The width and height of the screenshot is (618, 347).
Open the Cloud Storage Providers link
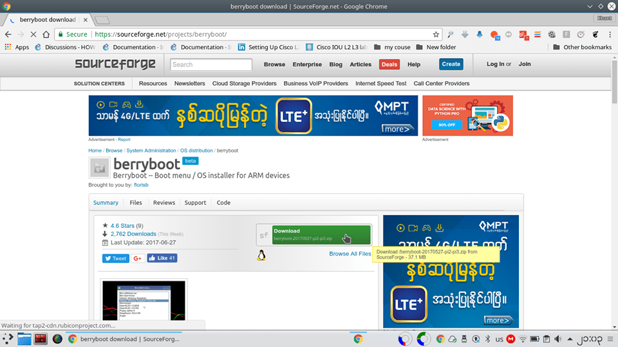point(245,84)
